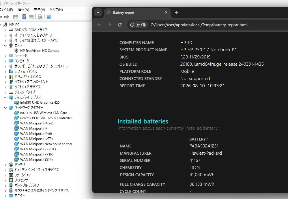
Task: Click the マウス pointing devices category icon
Action: tap(11, 191)
